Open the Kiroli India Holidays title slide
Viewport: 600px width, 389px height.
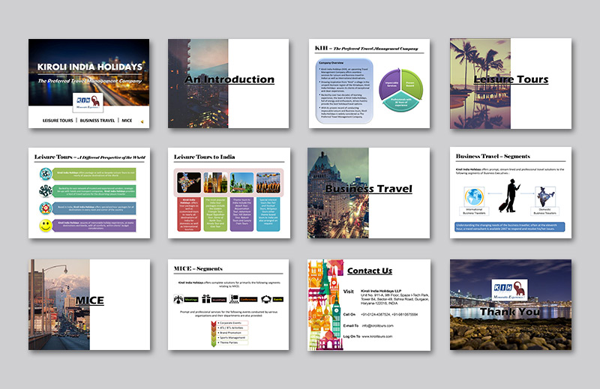[88, 83]
